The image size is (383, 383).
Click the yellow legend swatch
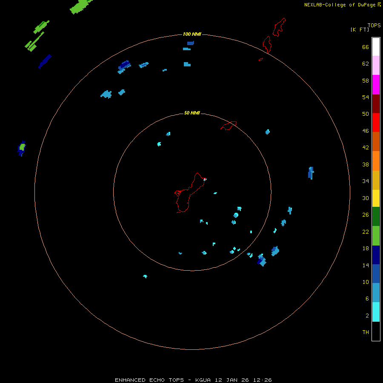pos(376,198)
